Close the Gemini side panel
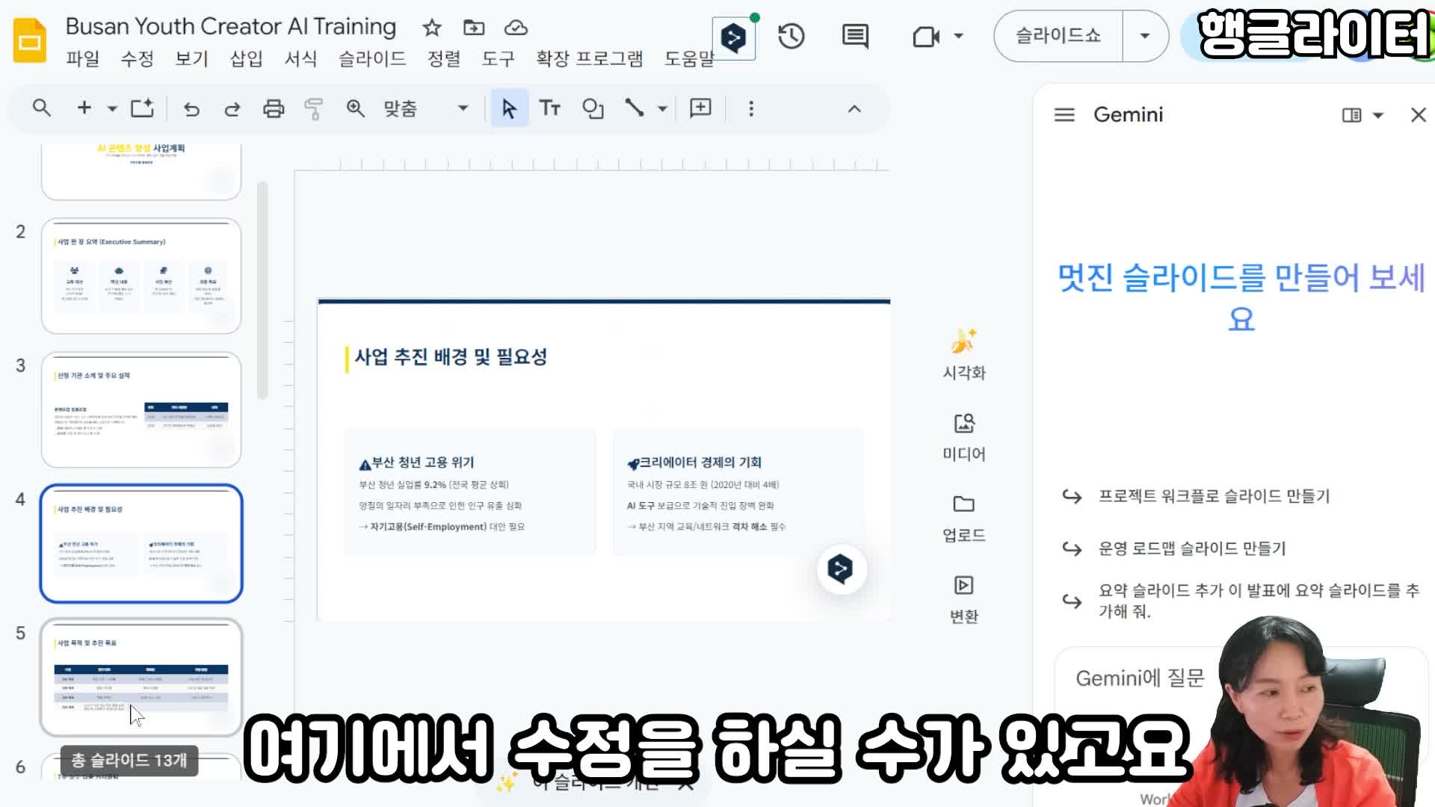The image size is (1435, 807). pyautogui.click(x=1418, y=115)
